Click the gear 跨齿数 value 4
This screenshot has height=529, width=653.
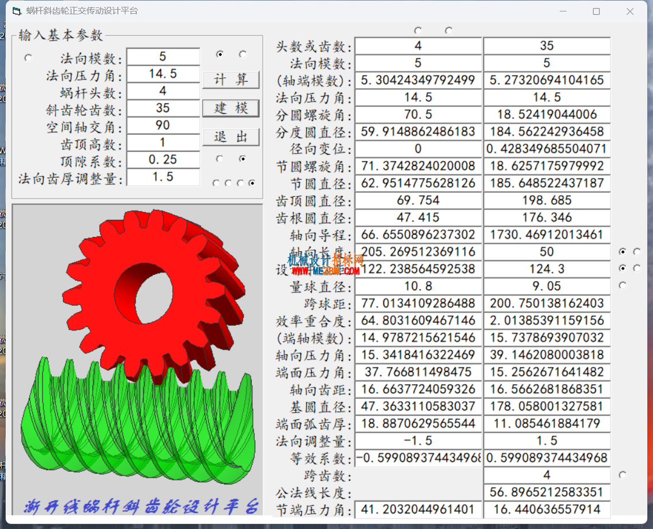547,475
